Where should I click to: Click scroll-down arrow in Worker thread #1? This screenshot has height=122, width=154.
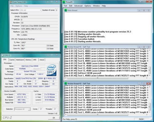pyautogui.click(x=150, y=76)
